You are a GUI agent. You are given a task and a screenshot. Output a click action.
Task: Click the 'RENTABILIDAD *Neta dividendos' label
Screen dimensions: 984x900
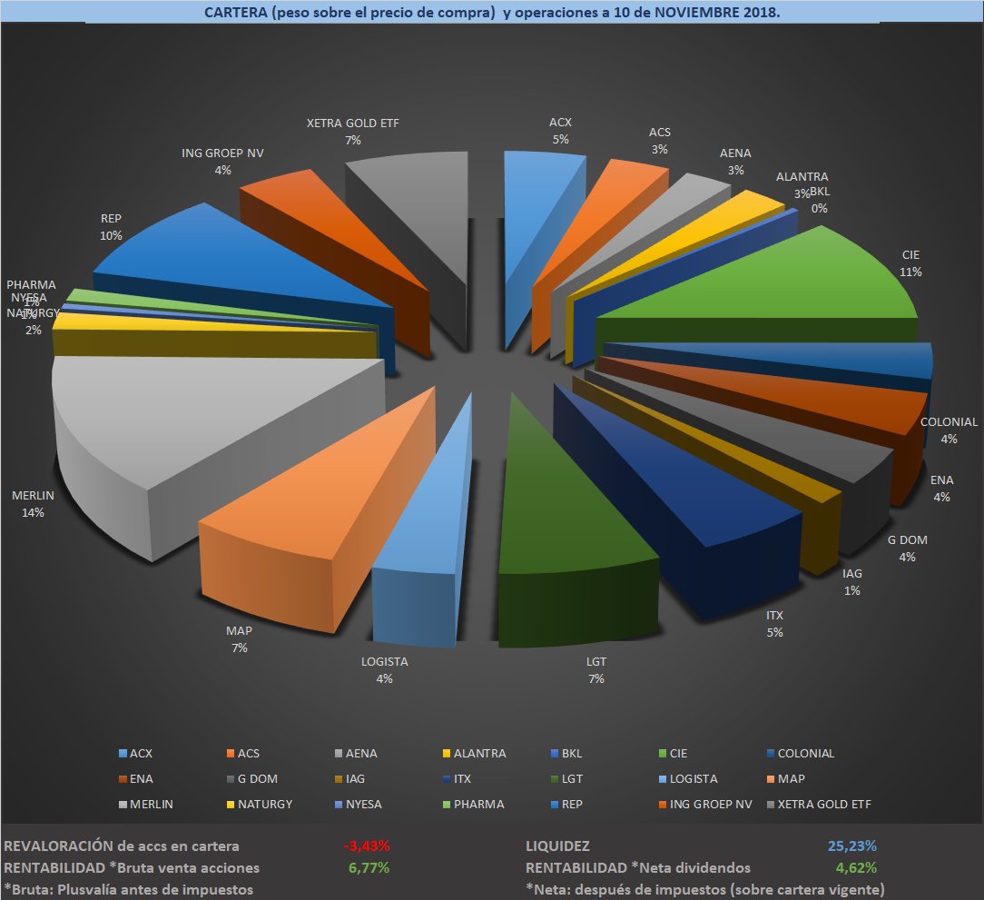coord(638,867)
